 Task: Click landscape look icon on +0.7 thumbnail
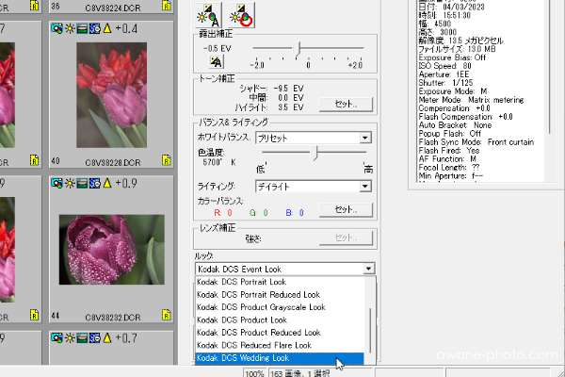pos(82,338)
